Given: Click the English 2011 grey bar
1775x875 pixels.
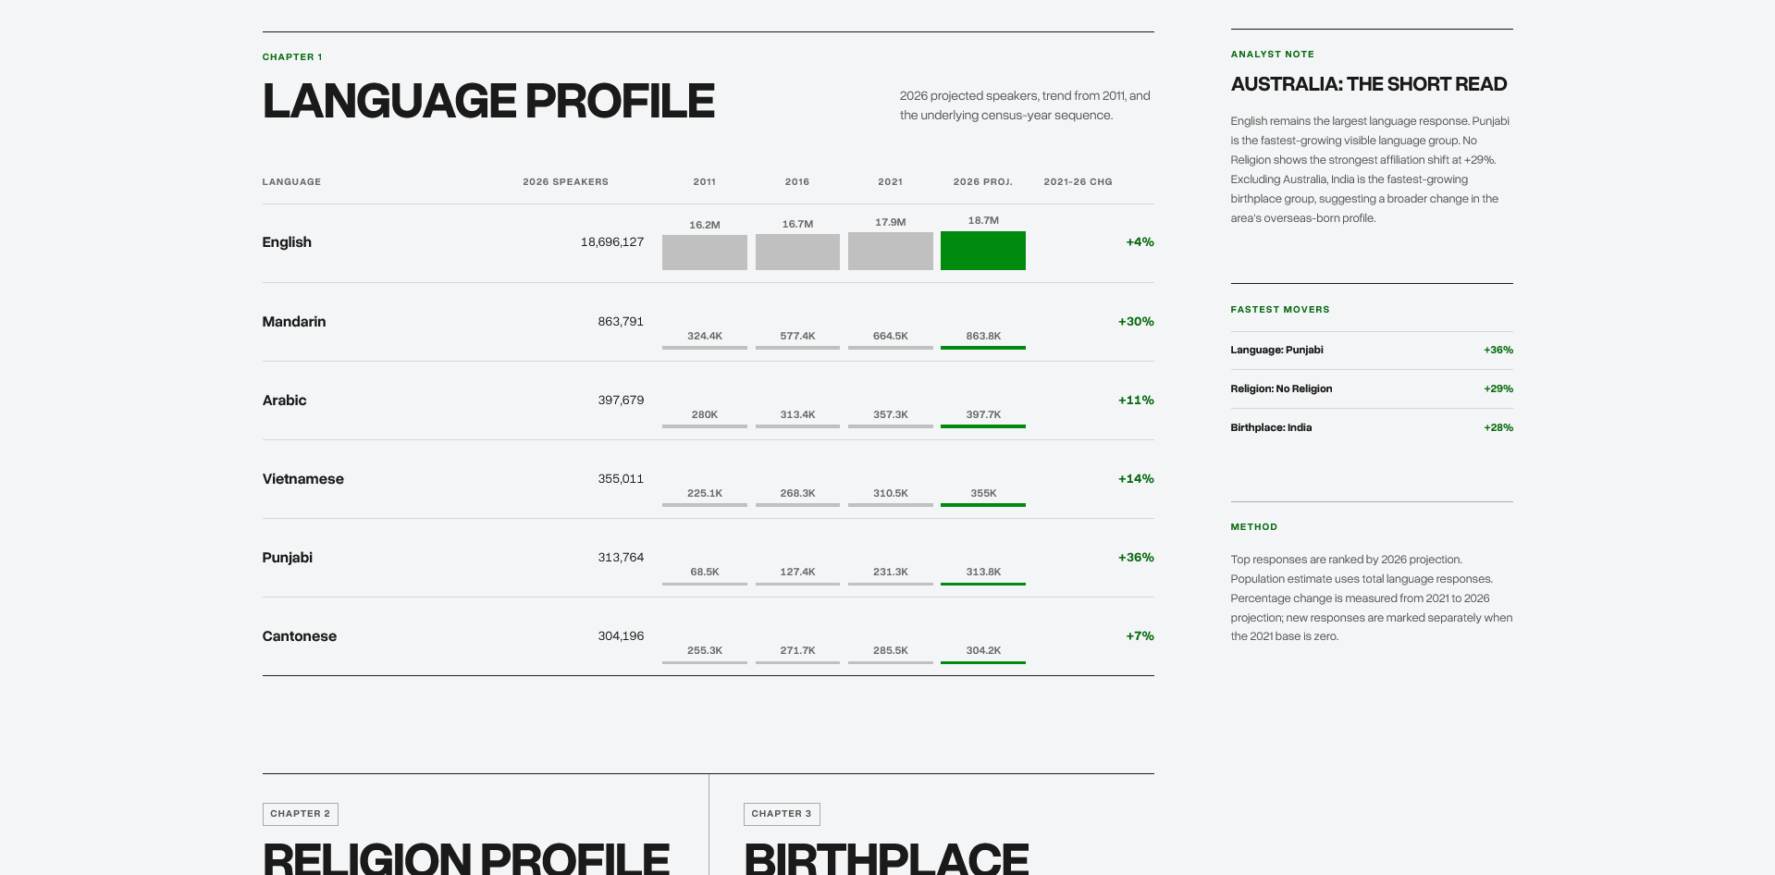Looking at the screenshot, I should coord(705,253).
